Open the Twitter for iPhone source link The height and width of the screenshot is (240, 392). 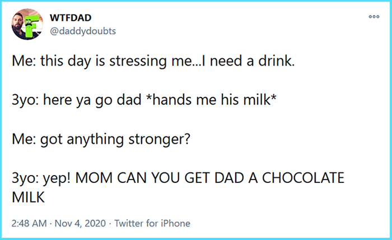152,223
